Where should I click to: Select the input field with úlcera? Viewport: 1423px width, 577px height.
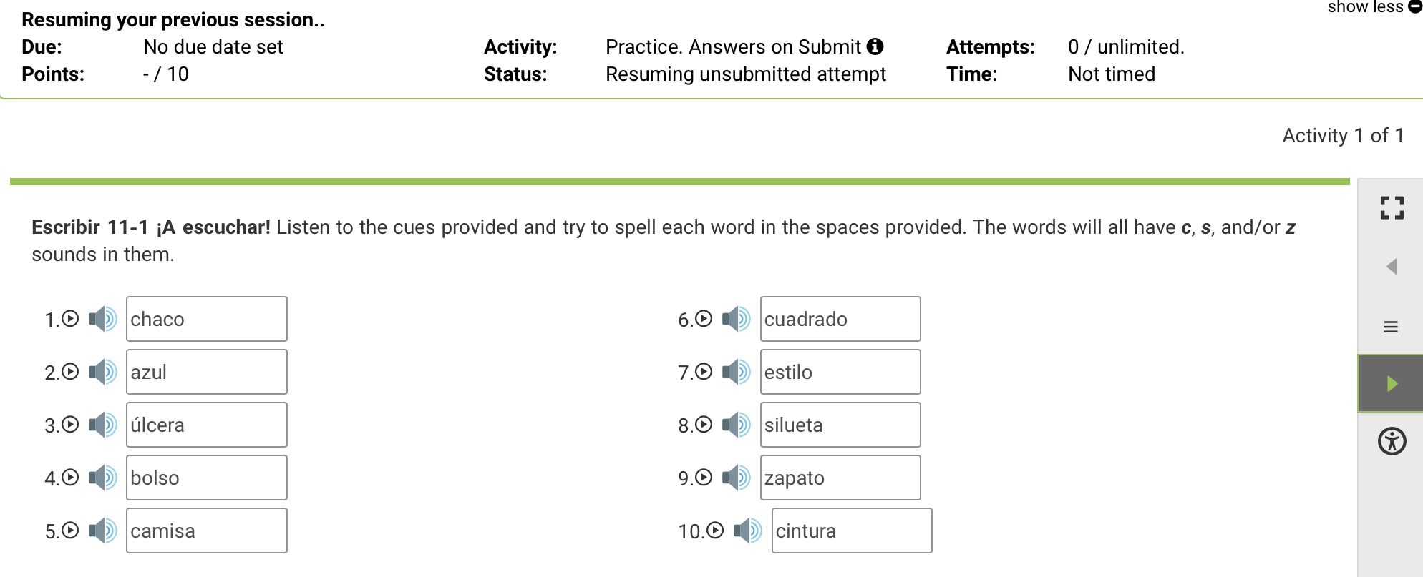click(207, 425)
